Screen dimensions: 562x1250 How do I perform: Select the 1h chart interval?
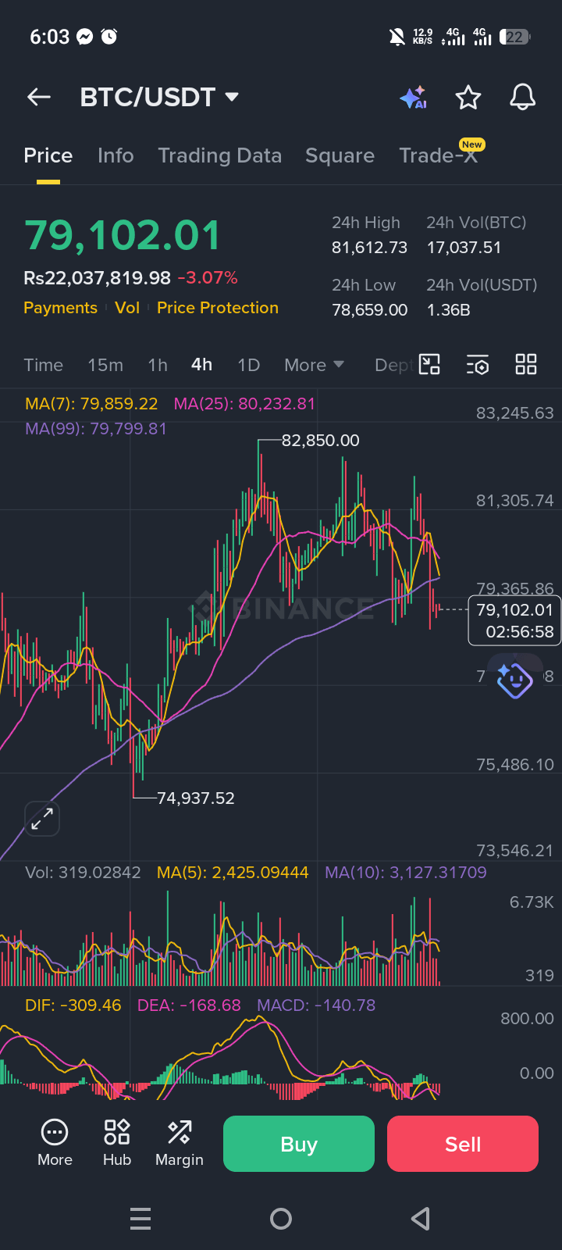pos(158,365)
